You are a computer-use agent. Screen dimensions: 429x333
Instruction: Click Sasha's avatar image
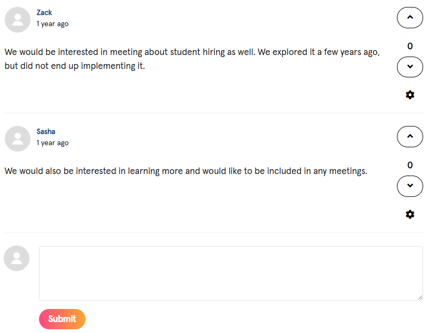point(17,138)
